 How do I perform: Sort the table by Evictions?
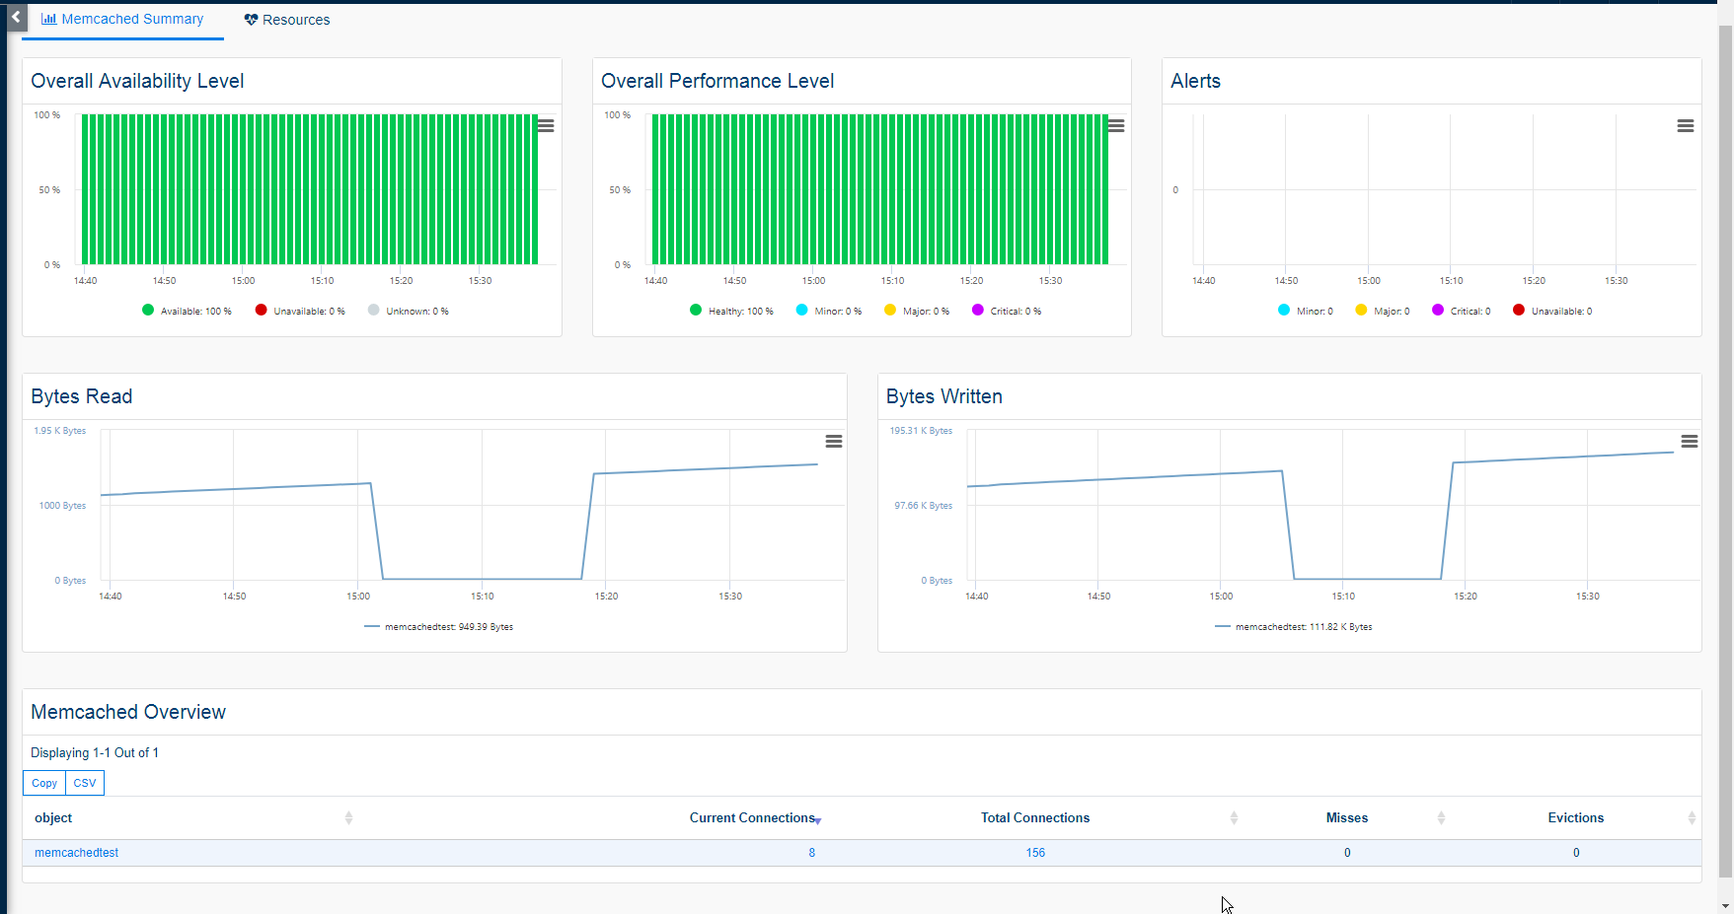tap(1575, 817)
